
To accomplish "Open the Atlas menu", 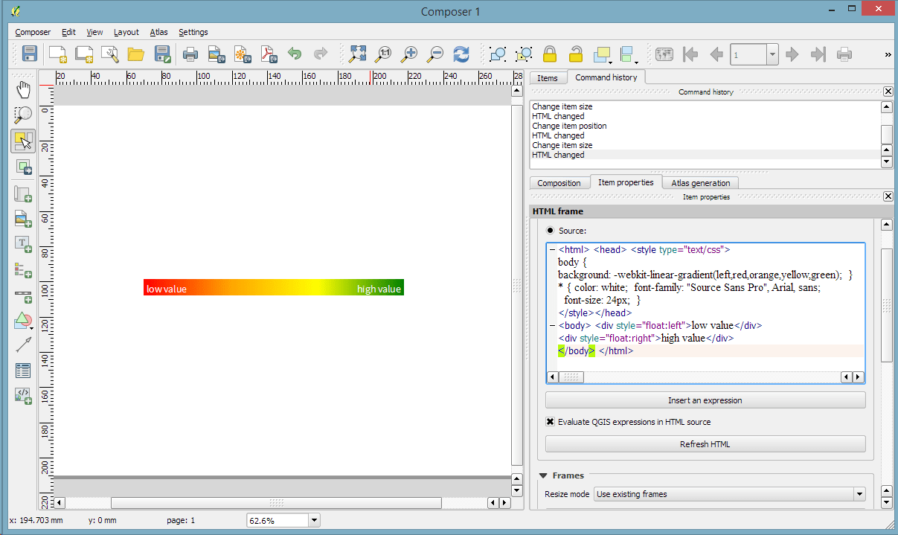I will tap(158, 32).
